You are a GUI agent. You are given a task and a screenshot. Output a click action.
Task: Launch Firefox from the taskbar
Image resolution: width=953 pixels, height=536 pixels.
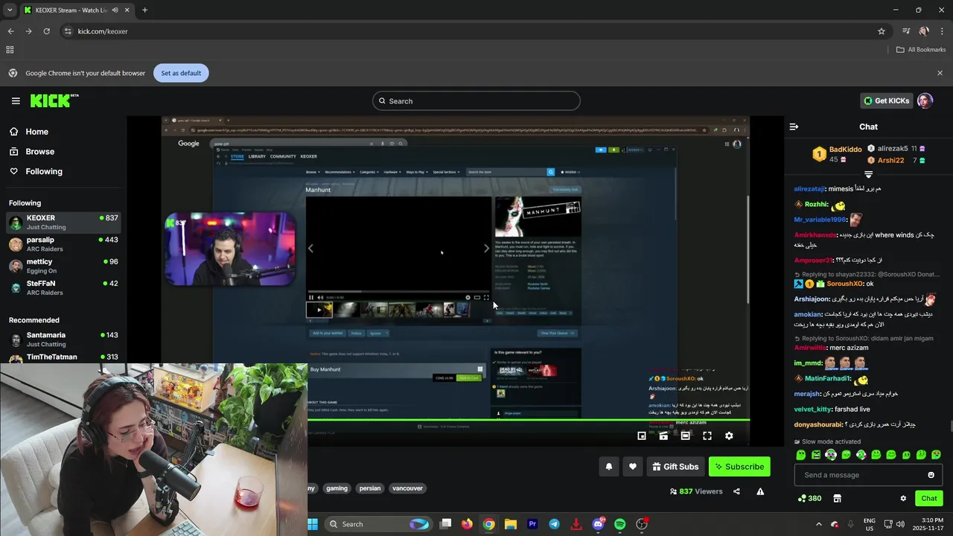467,524
